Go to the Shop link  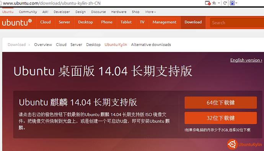(135, 12)
